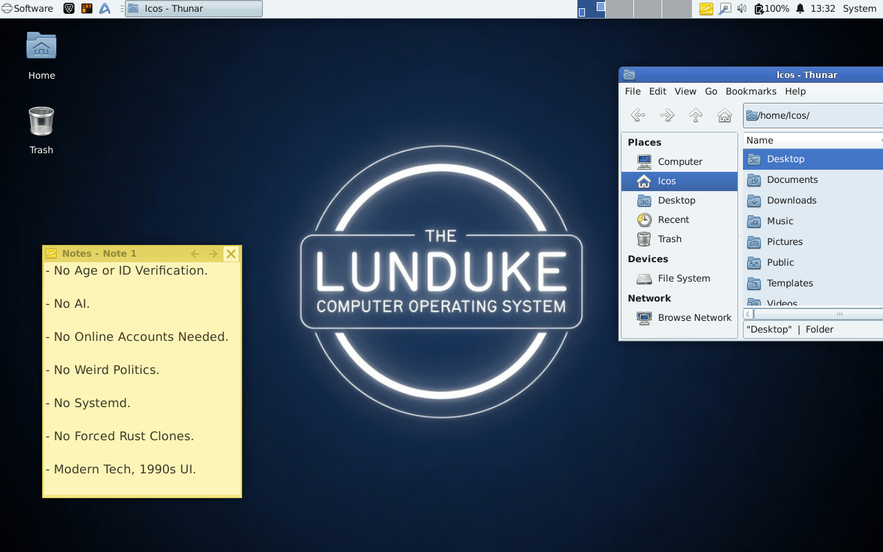The image size is (883, 552).
Task: Select the Public folder
Action: 813,262
